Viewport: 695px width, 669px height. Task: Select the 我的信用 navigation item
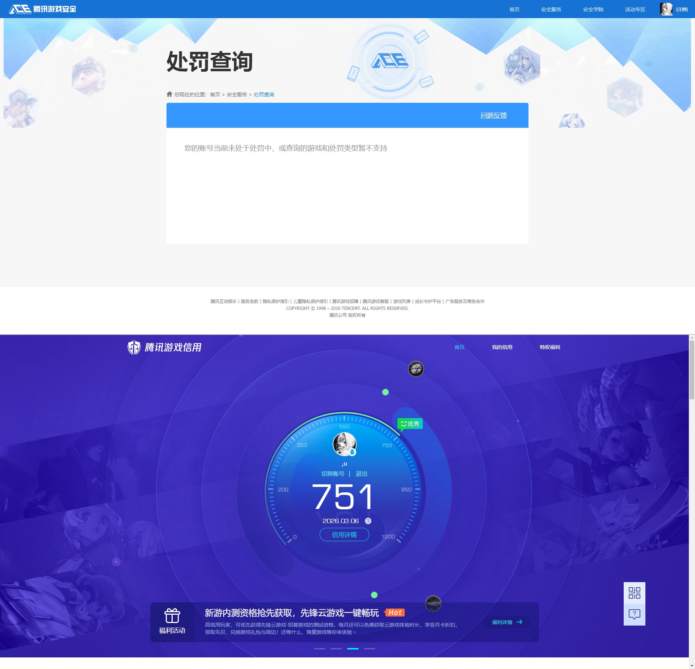pyautogui.click(x=502, y=347)
